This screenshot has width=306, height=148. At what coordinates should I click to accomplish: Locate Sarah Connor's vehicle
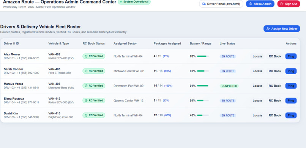click(257, 71)
